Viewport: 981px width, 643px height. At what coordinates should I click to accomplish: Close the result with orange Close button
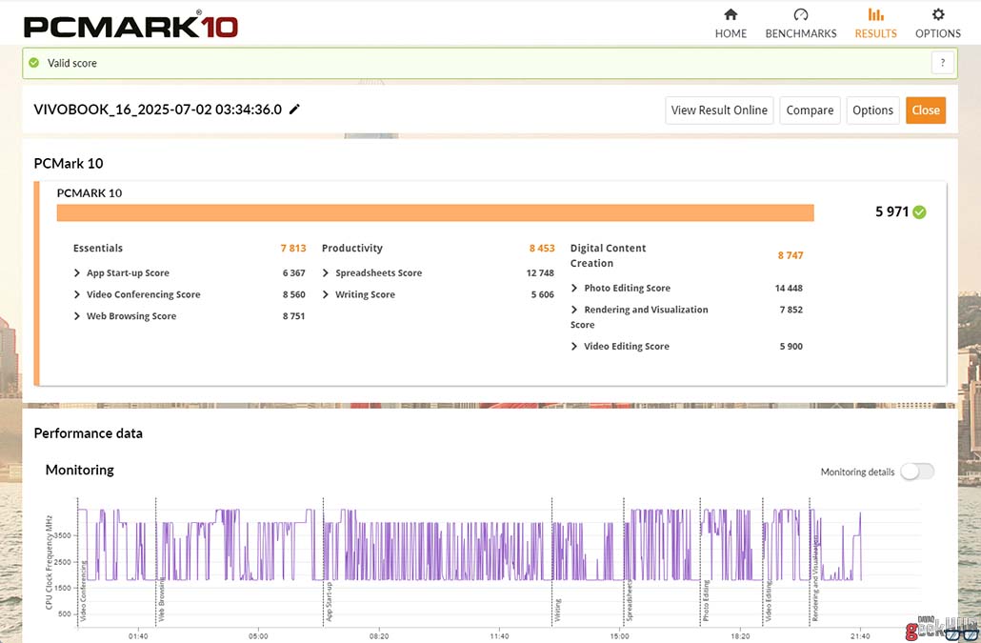coord(926,111)
